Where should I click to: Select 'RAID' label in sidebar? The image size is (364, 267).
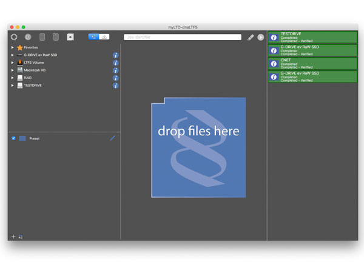[28, 78]
